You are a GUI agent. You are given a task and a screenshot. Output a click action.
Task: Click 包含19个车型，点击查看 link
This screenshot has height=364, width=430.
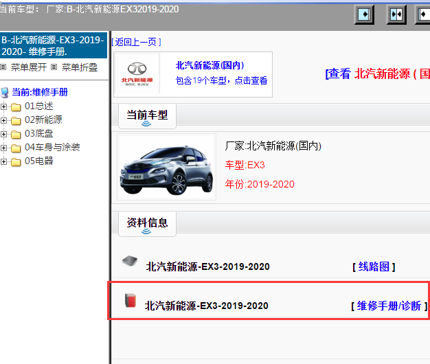pyautogui.click(x=221, y=80)
